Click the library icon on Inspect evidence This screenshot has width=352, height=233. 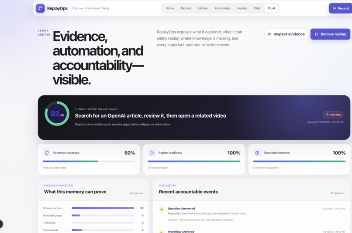click(269, 34)
